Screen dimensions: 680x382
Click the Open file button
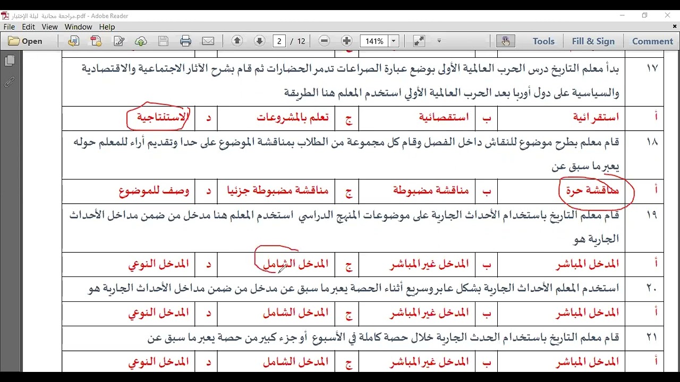[x=25, y=41]
